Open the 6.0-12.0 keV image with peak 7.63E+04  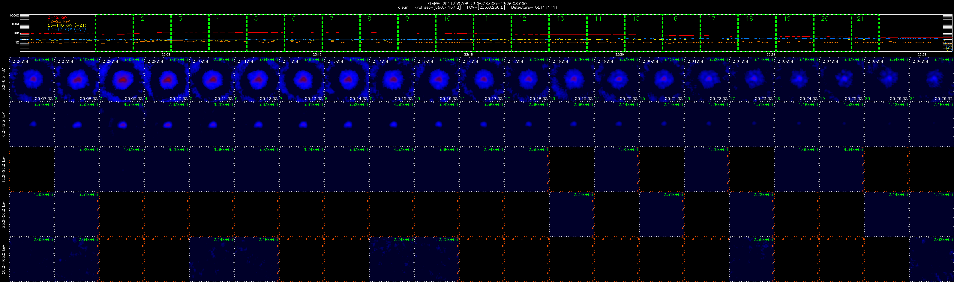[x=167, y=124]
